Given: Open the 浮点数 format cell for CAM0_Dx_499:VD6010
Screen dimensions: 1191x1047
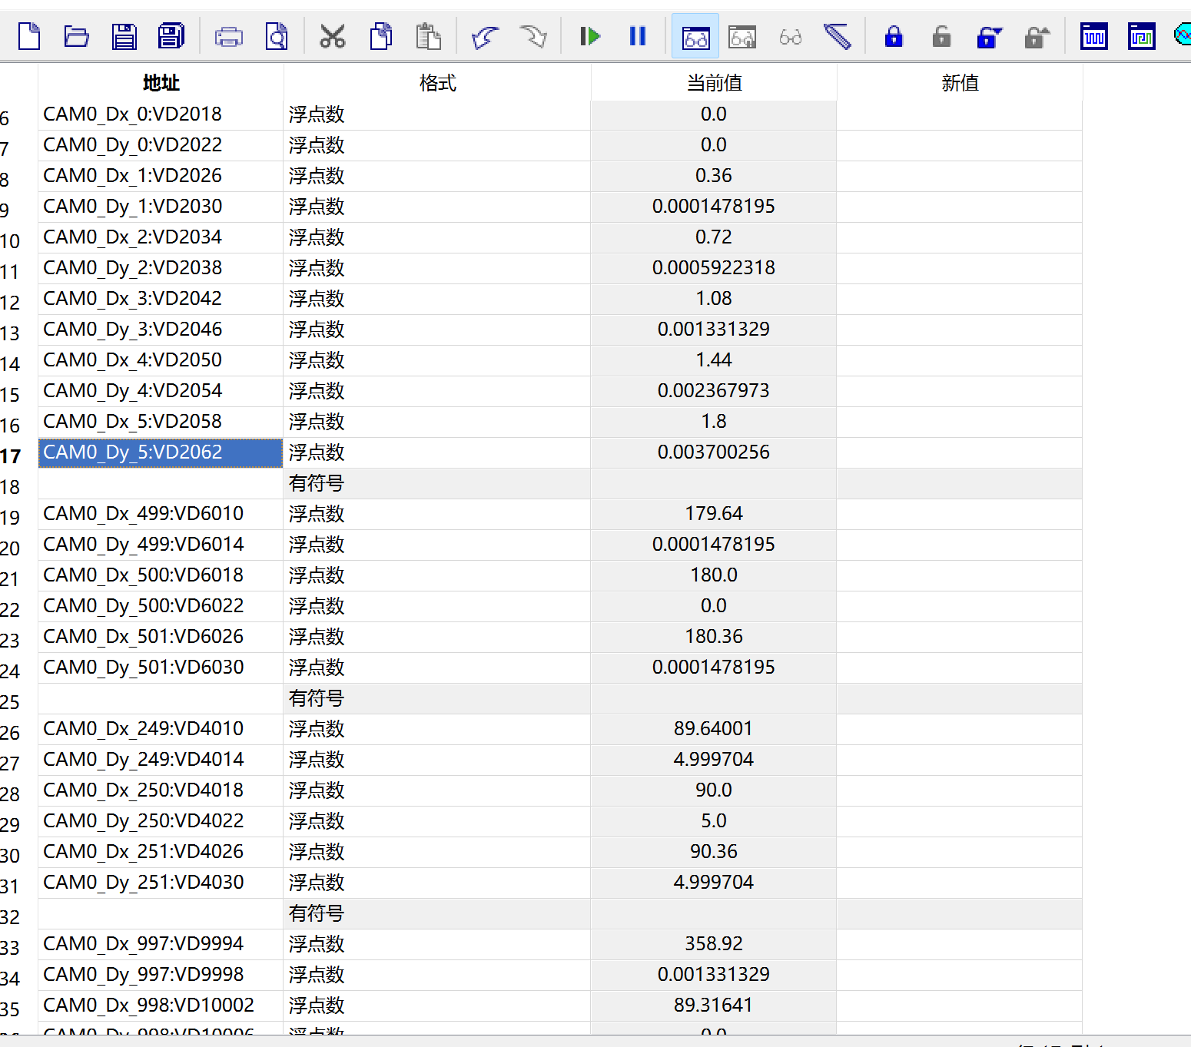Looking at the screenshot, I should [x=437, y=514].
